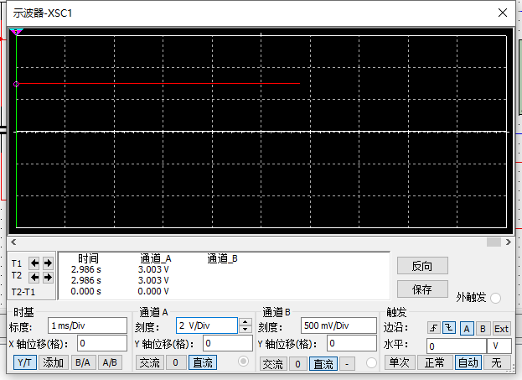Select A/B display mode

pos(110,362)
